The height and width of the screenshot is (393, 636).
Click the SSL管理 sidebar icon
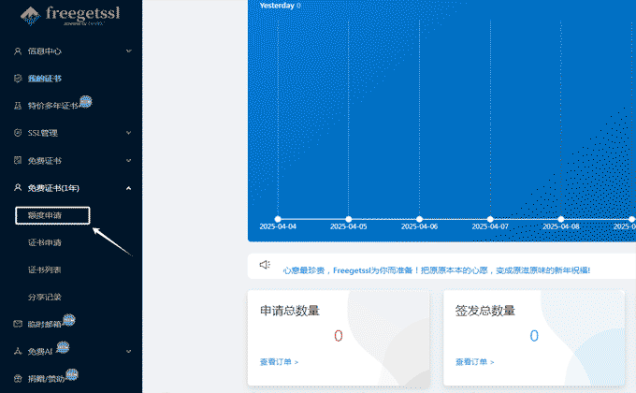click(17, 133)
